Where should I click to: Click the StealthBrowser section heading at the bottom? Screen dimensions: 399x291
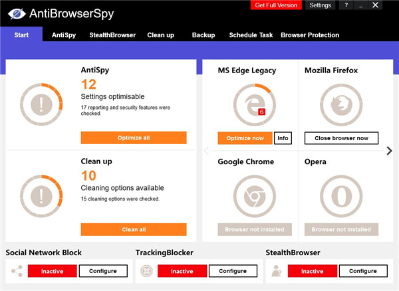pos(293,252)
